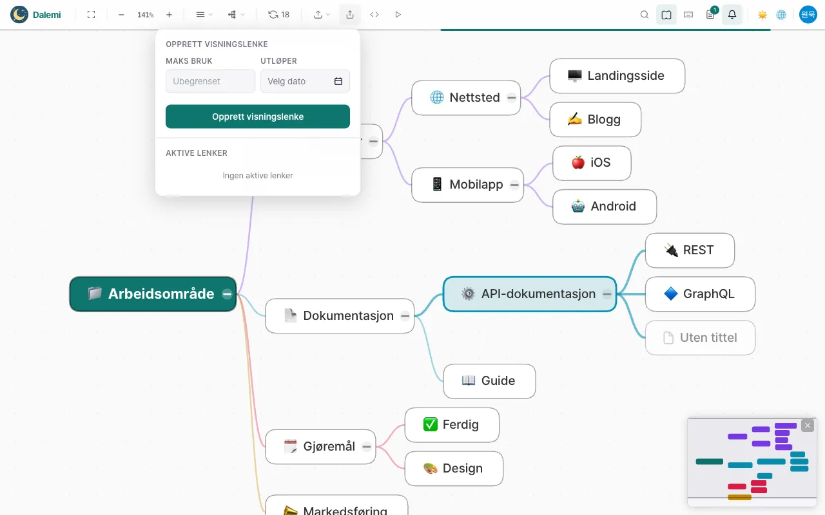Viewport: 825px width, 515px height.
Task: Click the Dalemi moon logo
Action: (x=19, y=14)
